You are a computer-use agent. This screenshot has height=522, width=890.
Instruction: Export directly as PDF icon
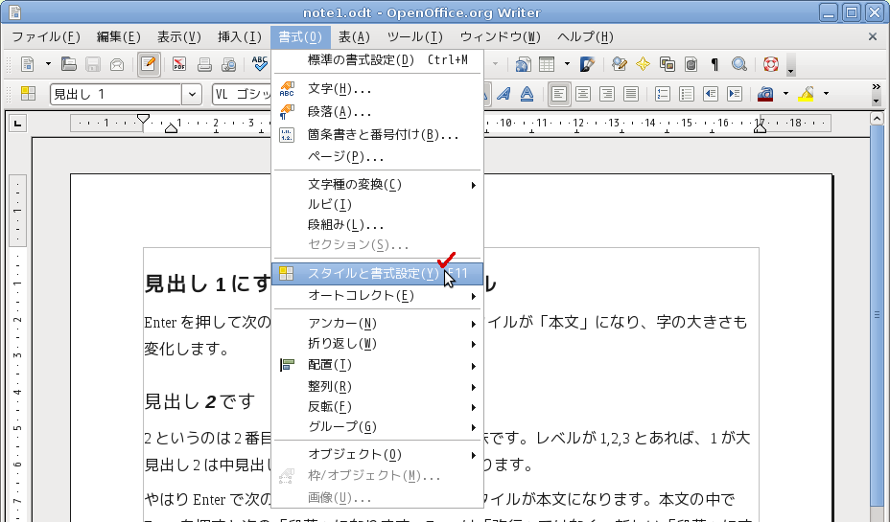point(179,64)
